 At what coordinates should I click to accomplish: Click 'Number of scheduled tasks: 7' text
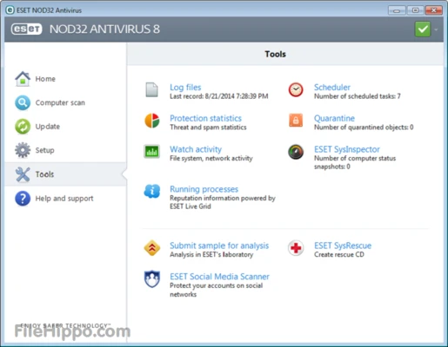[358, 96]
